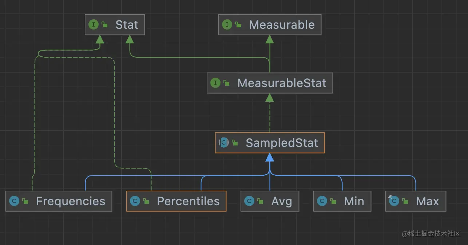Click the class icon on Percentiles

coord(135,201)
